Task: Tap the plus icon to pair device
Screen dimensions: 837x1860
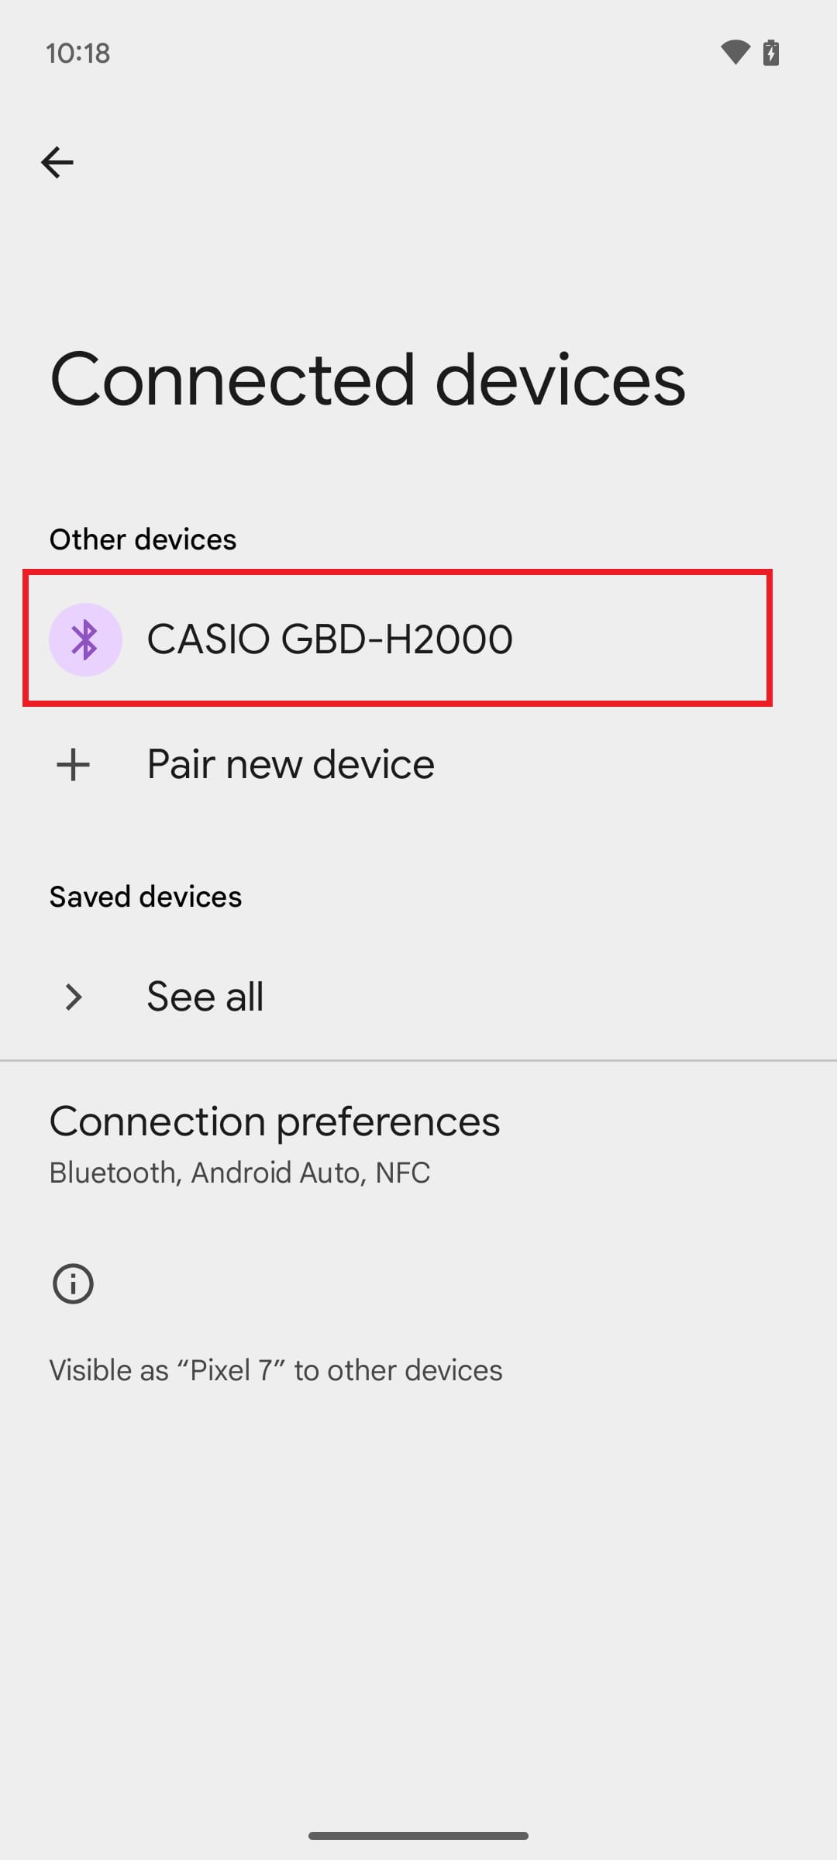Action: [74, 765]
